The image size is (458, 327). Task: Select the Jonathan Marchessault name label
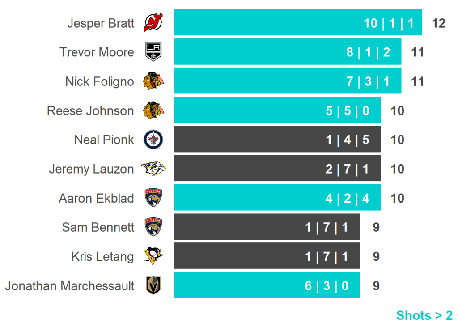(69, 285)
